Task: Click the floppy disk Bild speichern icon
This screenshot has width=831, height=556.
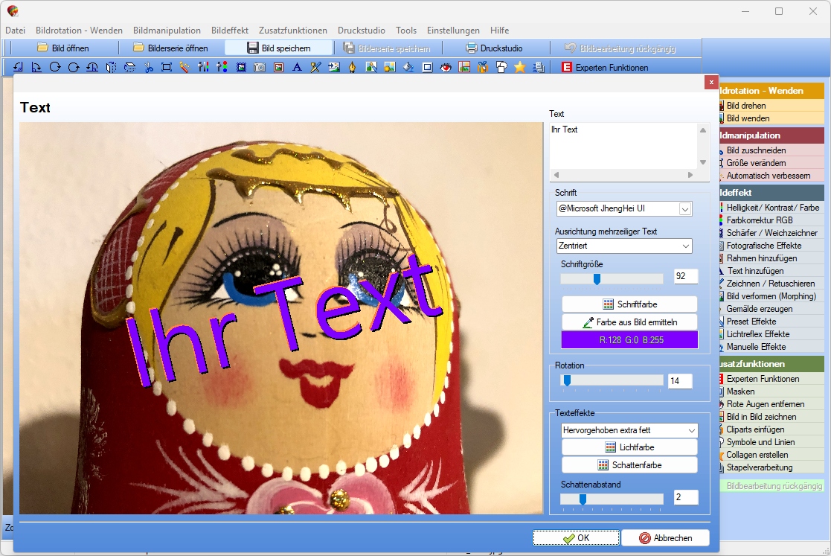Action: coord(253,48)
